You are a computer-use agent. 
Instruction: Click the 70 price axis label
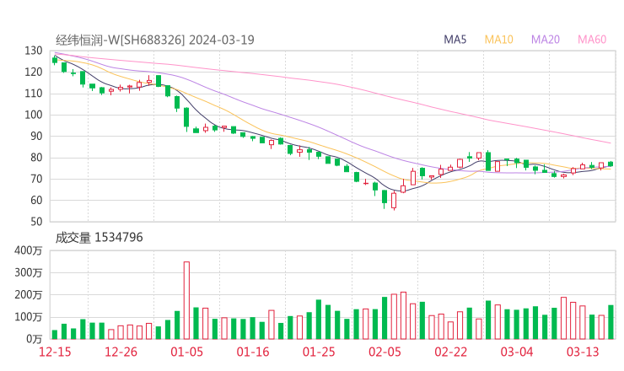coord(35,179)
